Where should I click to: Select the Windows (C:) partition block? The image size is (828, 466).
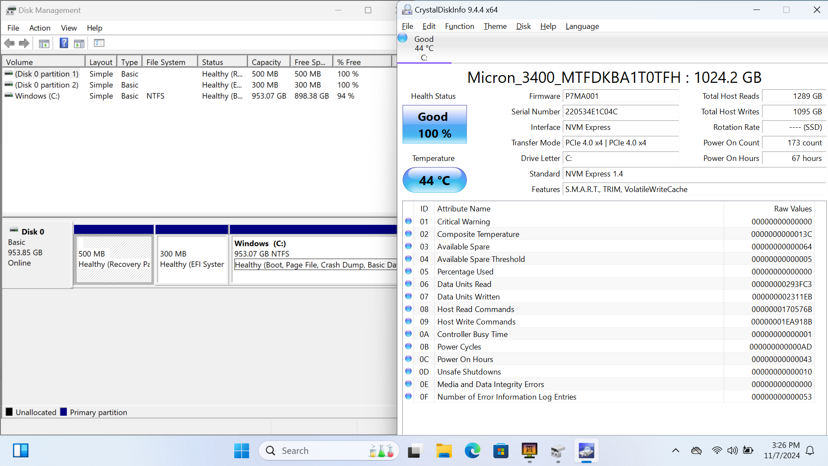tap(314, 259)
